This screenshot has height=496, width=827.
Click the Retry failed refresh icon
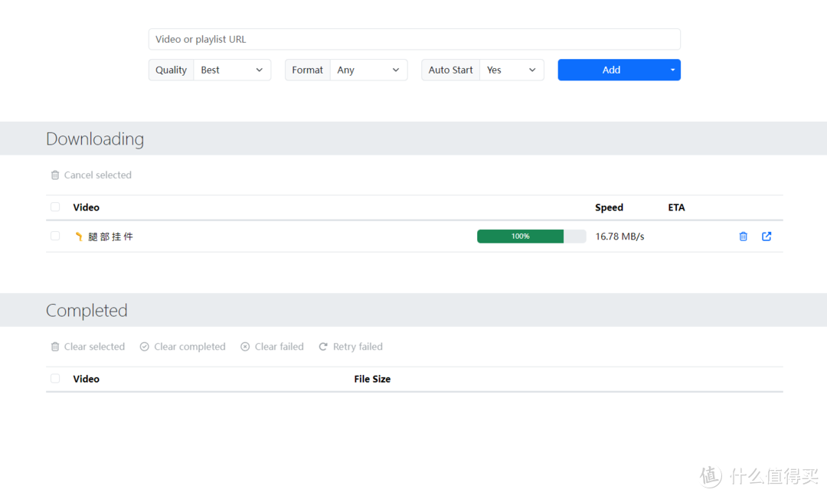(x=323, y=347)
